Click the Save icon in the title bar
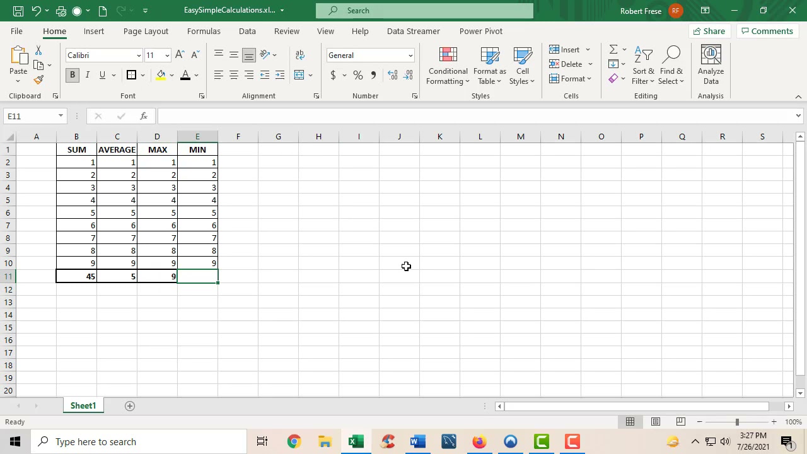The width and height of the screenshot is (807, 454). pos(18,11)
